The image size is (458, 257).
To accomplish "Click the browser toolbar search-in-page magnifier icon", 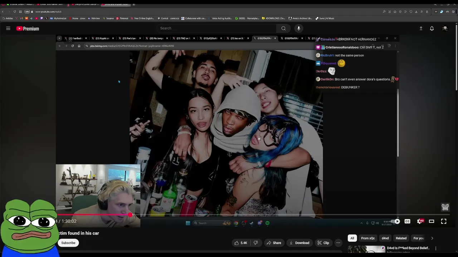I will [x=384, y=12].
